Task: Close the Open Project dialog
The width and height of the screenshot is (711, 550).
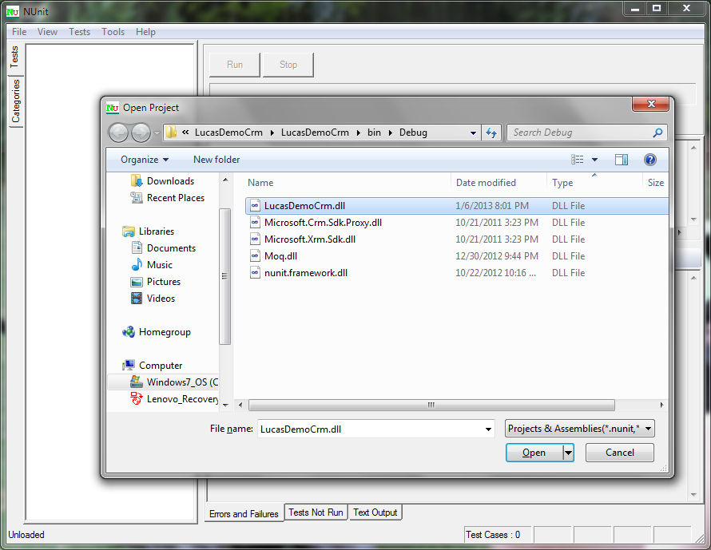Action: click(x=651, y=104)
